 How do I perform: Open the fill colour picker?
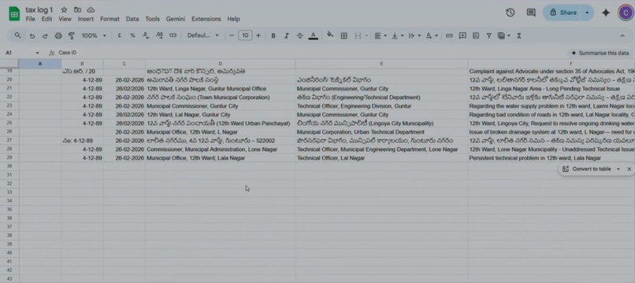tap(330, 35)
